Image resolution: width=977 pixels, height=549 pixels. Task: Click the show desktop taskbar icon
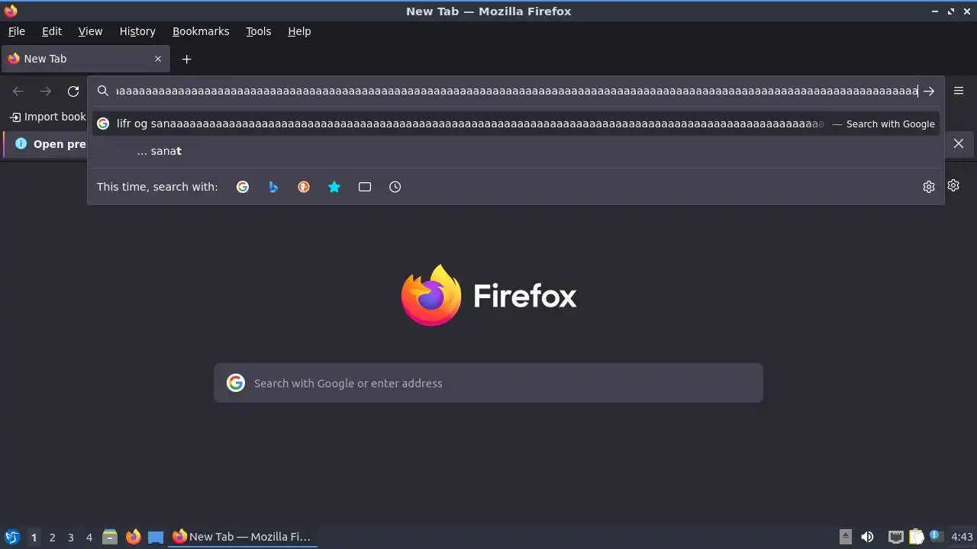click(x=156, y=537)
